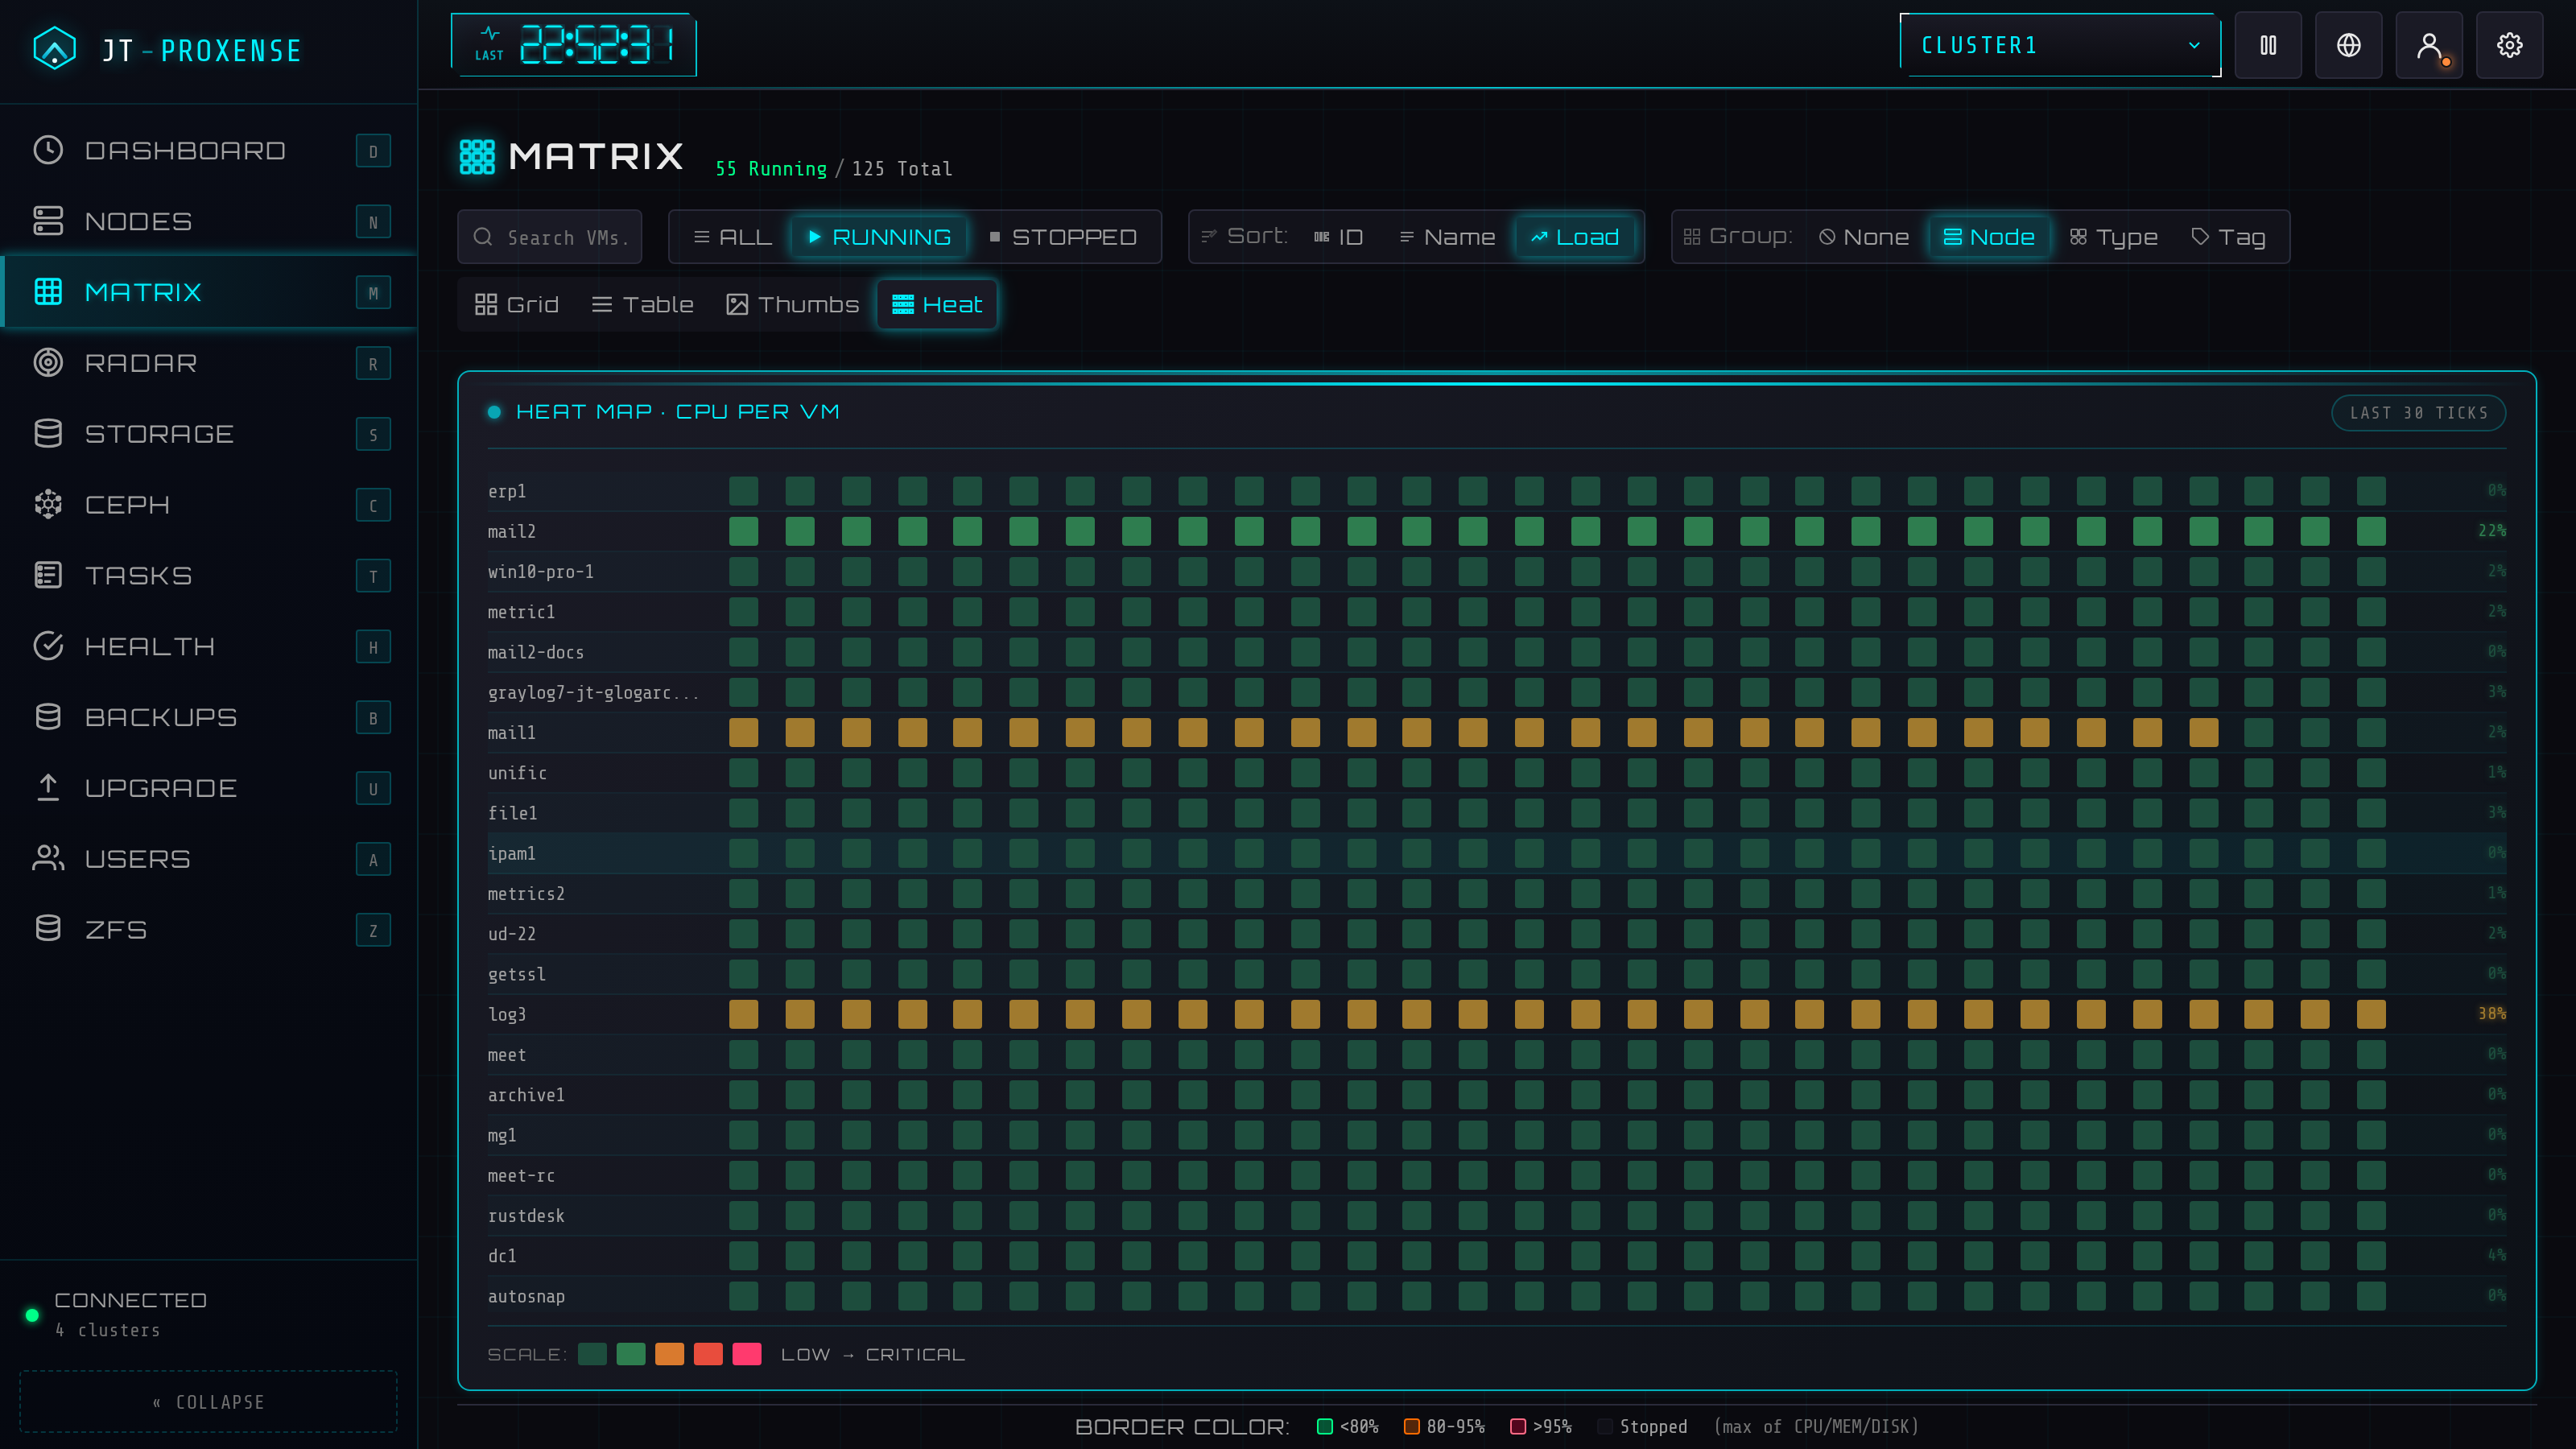The height and width of the screenshot is (1449, 2576).
Task: Focus the Search VMs field
Action: tap(550, 237)
